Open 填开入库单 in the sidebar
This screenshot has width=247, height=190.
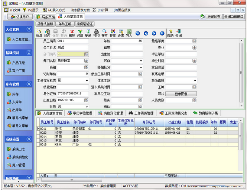[17, 126]
